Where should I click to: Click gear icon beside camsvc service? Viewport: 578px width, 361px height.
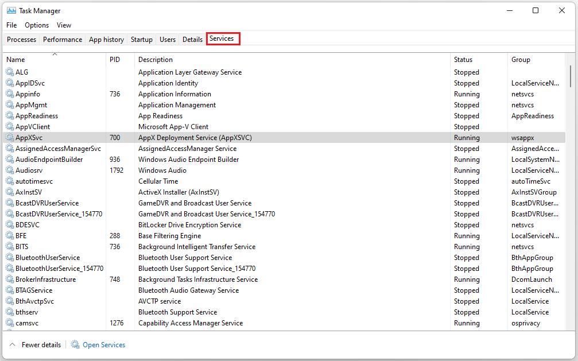(x=9, y=323)
